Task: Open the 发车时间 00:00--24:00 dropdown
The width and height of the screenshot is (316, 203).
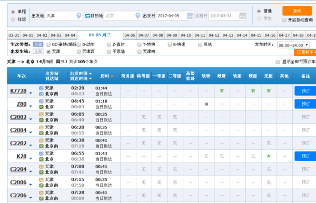Action: pyautogui.click(x=293, y=45)
